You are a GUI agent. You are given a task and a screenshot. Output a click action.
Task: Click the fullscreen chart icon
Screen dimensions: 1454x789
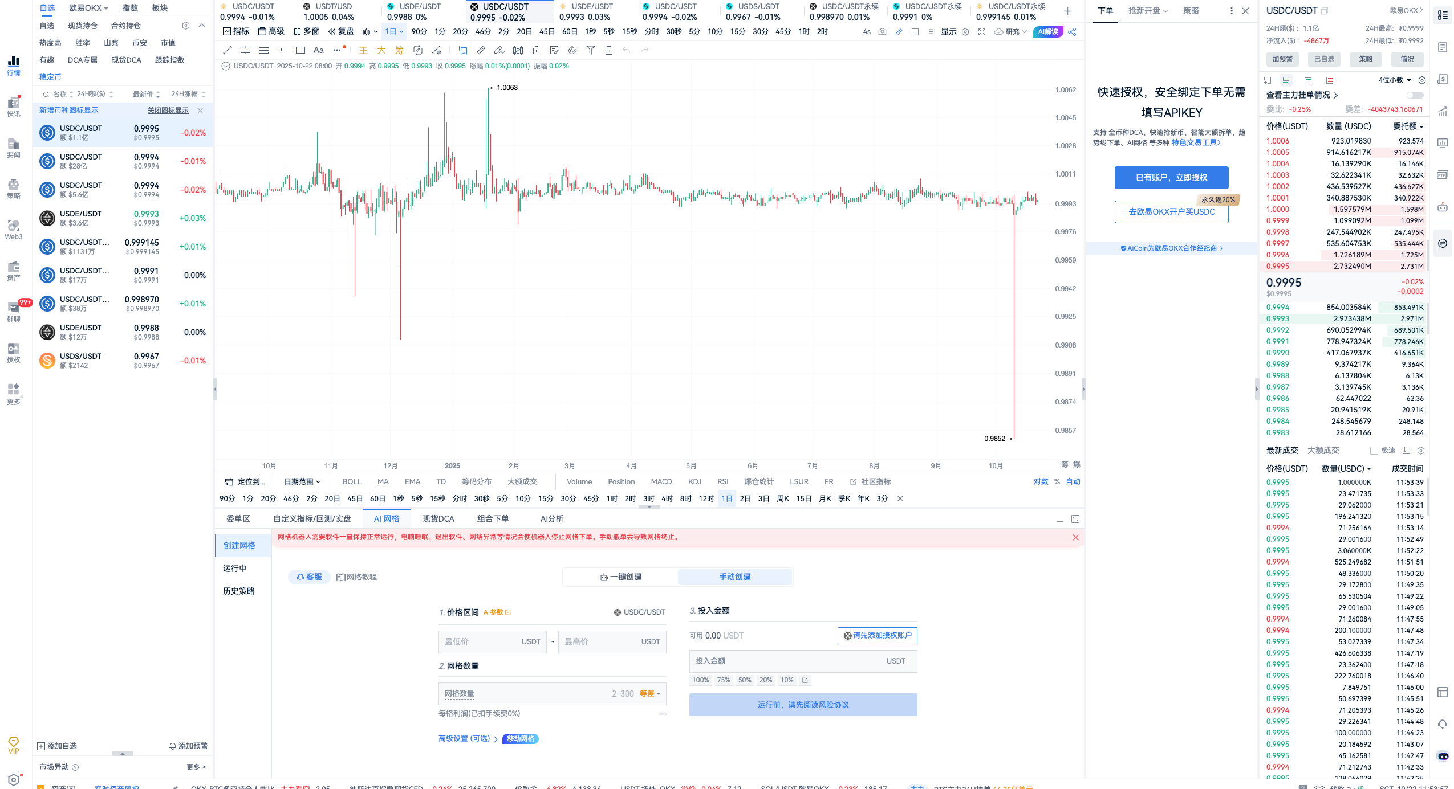click(x=982, y=32)
